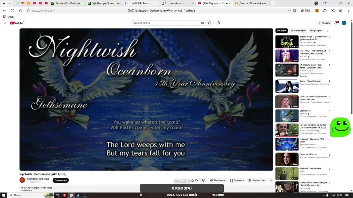Start voice search with the microphone

(219, 23)
